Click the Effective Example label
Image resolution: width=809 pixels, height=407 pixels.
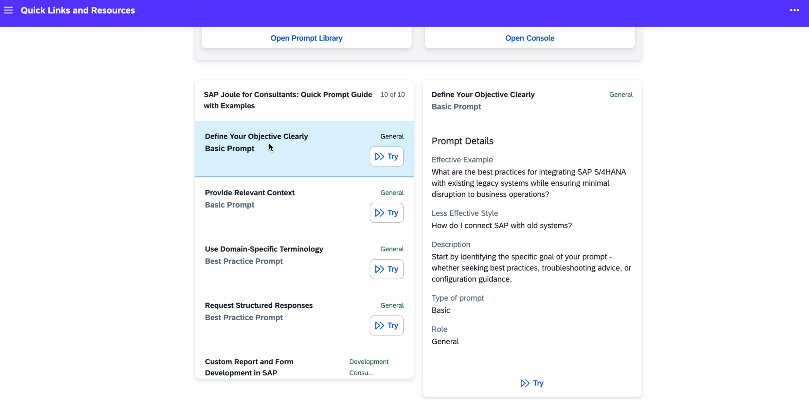(x=462, y=160)
